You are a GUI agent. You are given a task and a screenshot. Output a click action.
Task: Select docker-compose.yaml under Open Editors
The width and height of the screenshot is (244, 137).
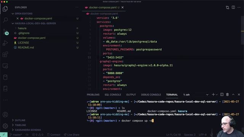coord(38,19)
